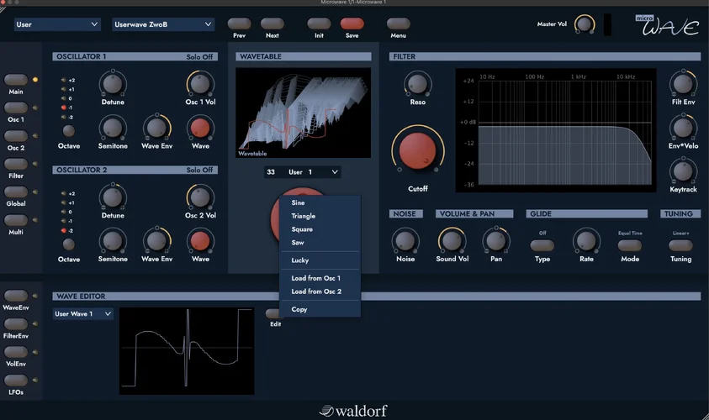Click the 3D wavetable display

pyautogui.click(x=303, y=113)
